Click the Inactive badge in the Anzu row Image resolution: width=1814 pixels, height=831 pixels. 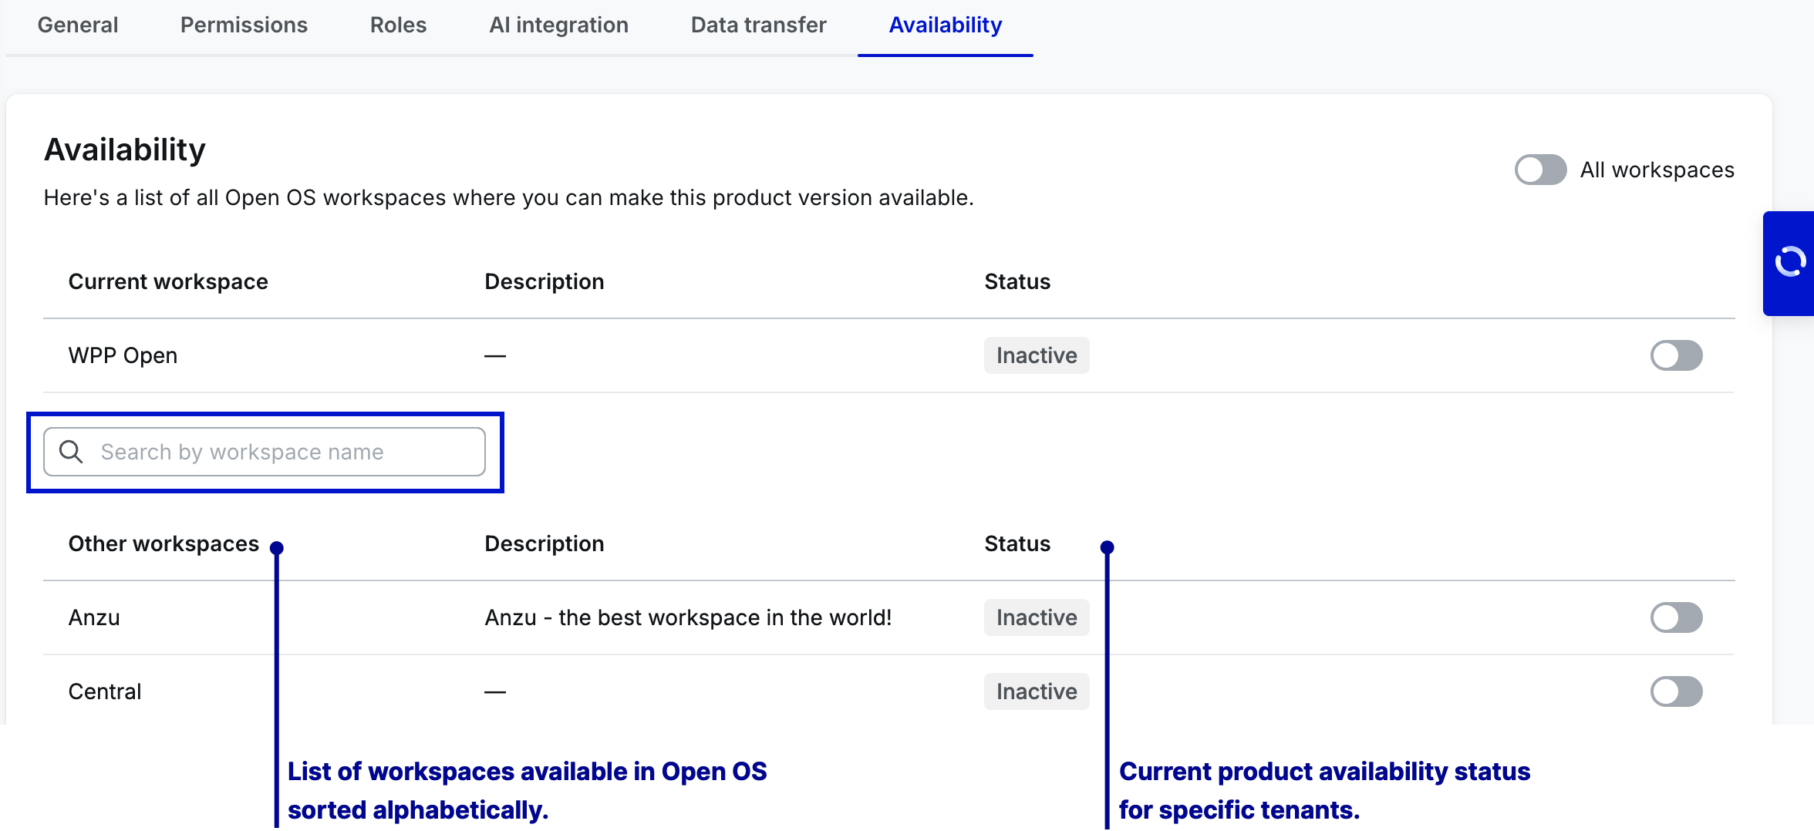coord(1036,617)
